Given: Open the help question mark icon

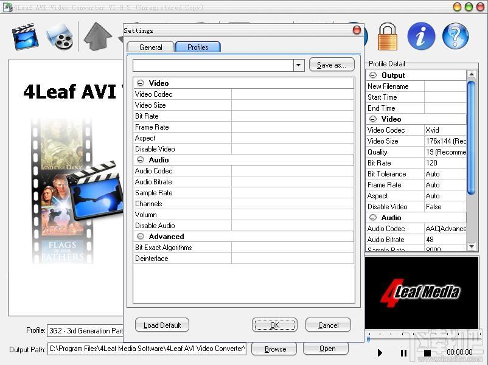Looking at the screenshot, I should tap(455, 36).
